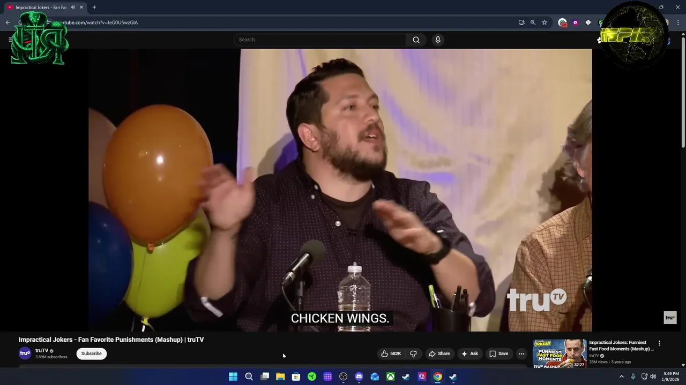Click the Fast Food Moments video thumbnail
Image resolution: width=686 pixels, height=385 pixels.
pyautogui.click(x=560, y=353)
